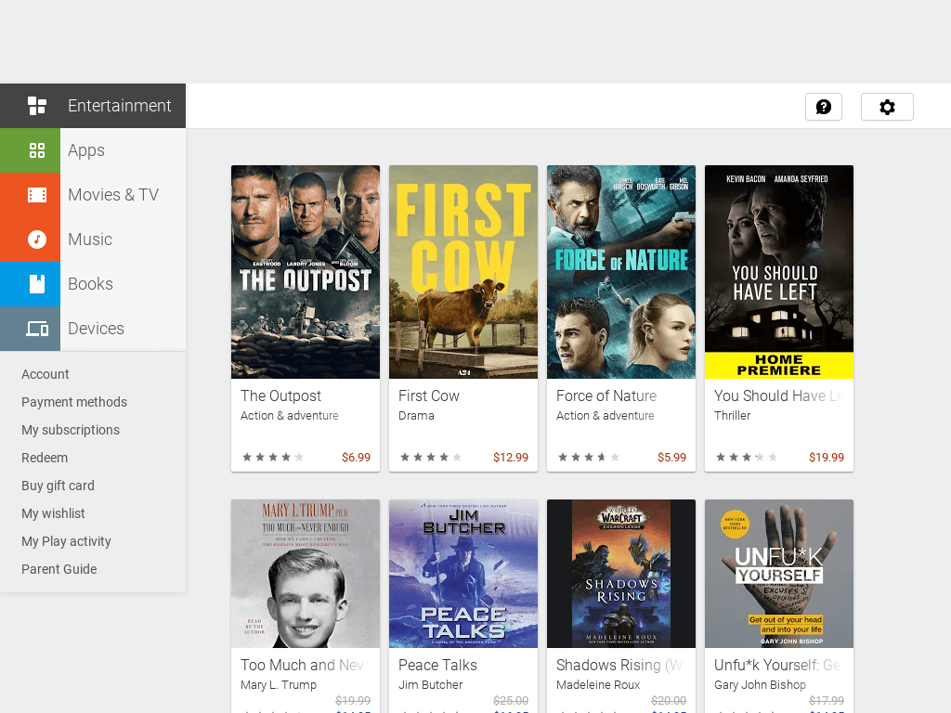Click the Shadows Rising title text

[x=619, y=665]
